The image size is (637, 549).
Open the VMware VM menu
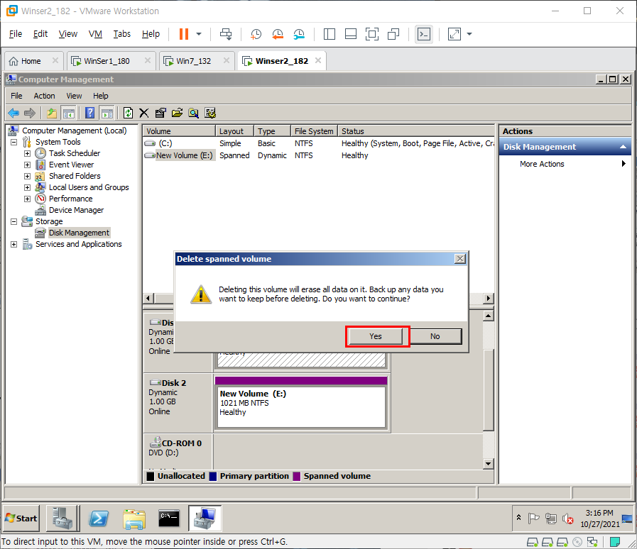tap(95, 34)
